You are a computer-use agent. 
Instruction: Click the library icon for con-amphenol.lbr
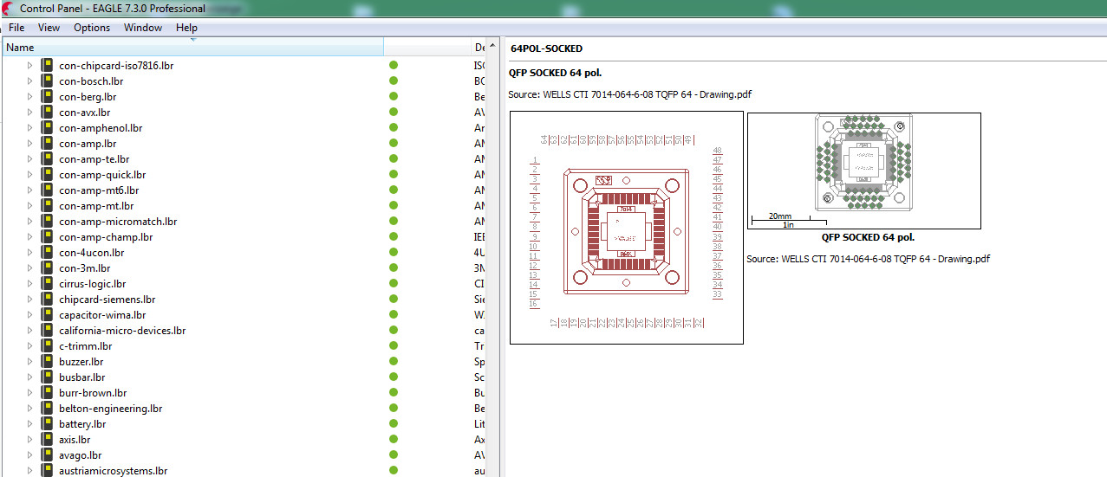point(47,128)
